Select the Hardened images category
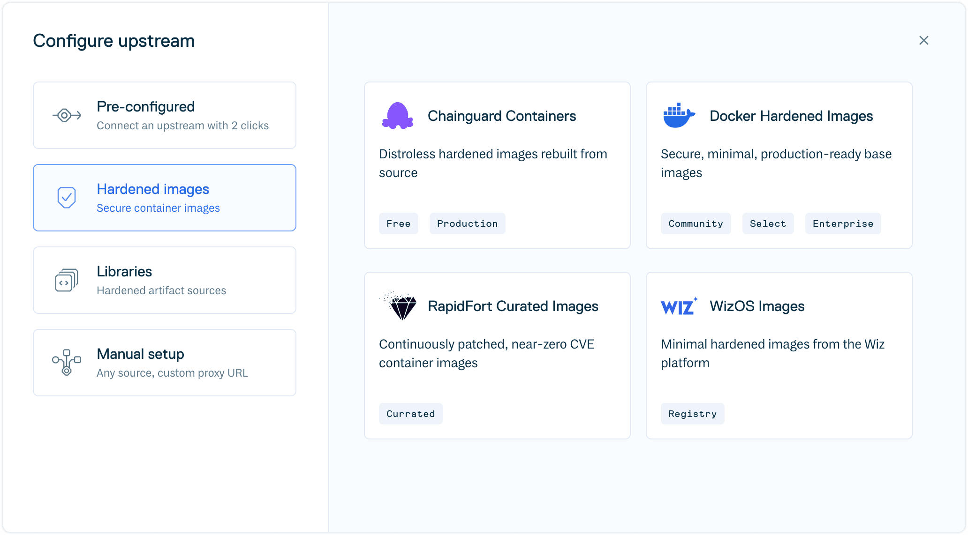Screen dimensions: 968x535 (165, 198)
